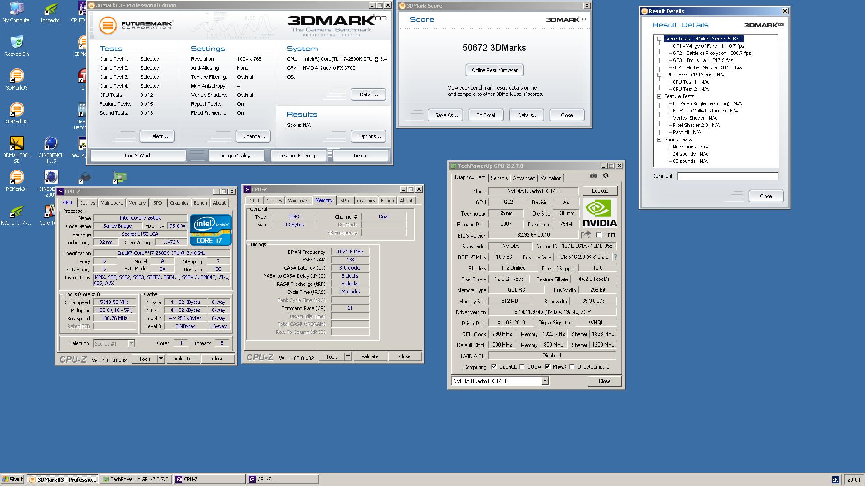
Task: Select the 3DMark03 desktop shortcut
Action: coord(17,79)
